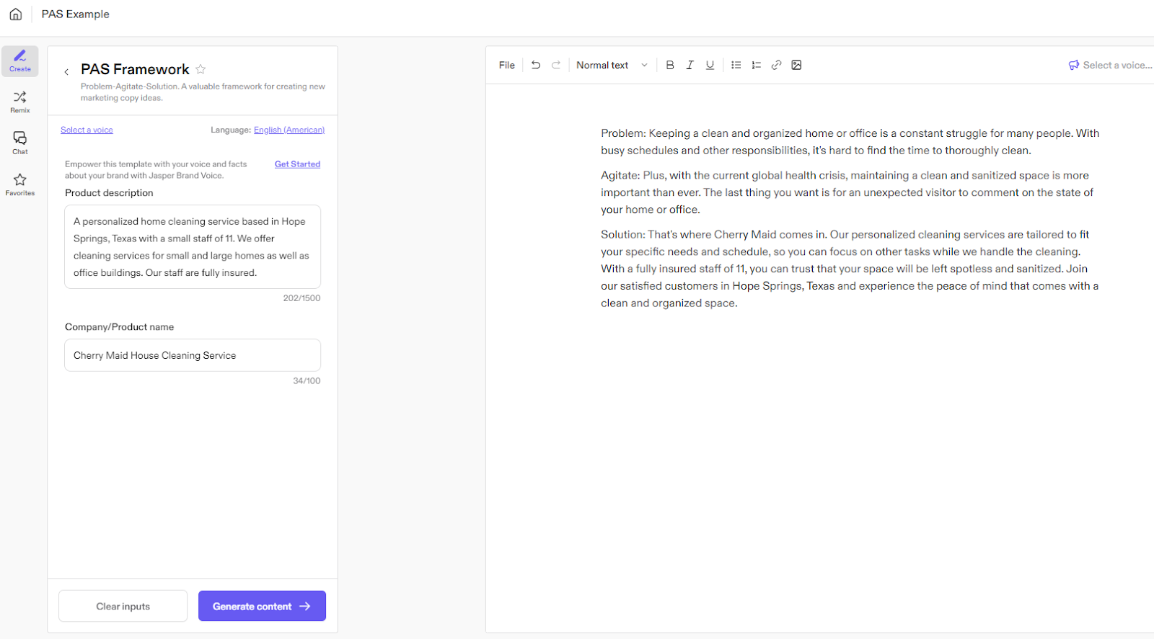
Task: Open Favorites in the sidebar
Action: tap(20, 184)
